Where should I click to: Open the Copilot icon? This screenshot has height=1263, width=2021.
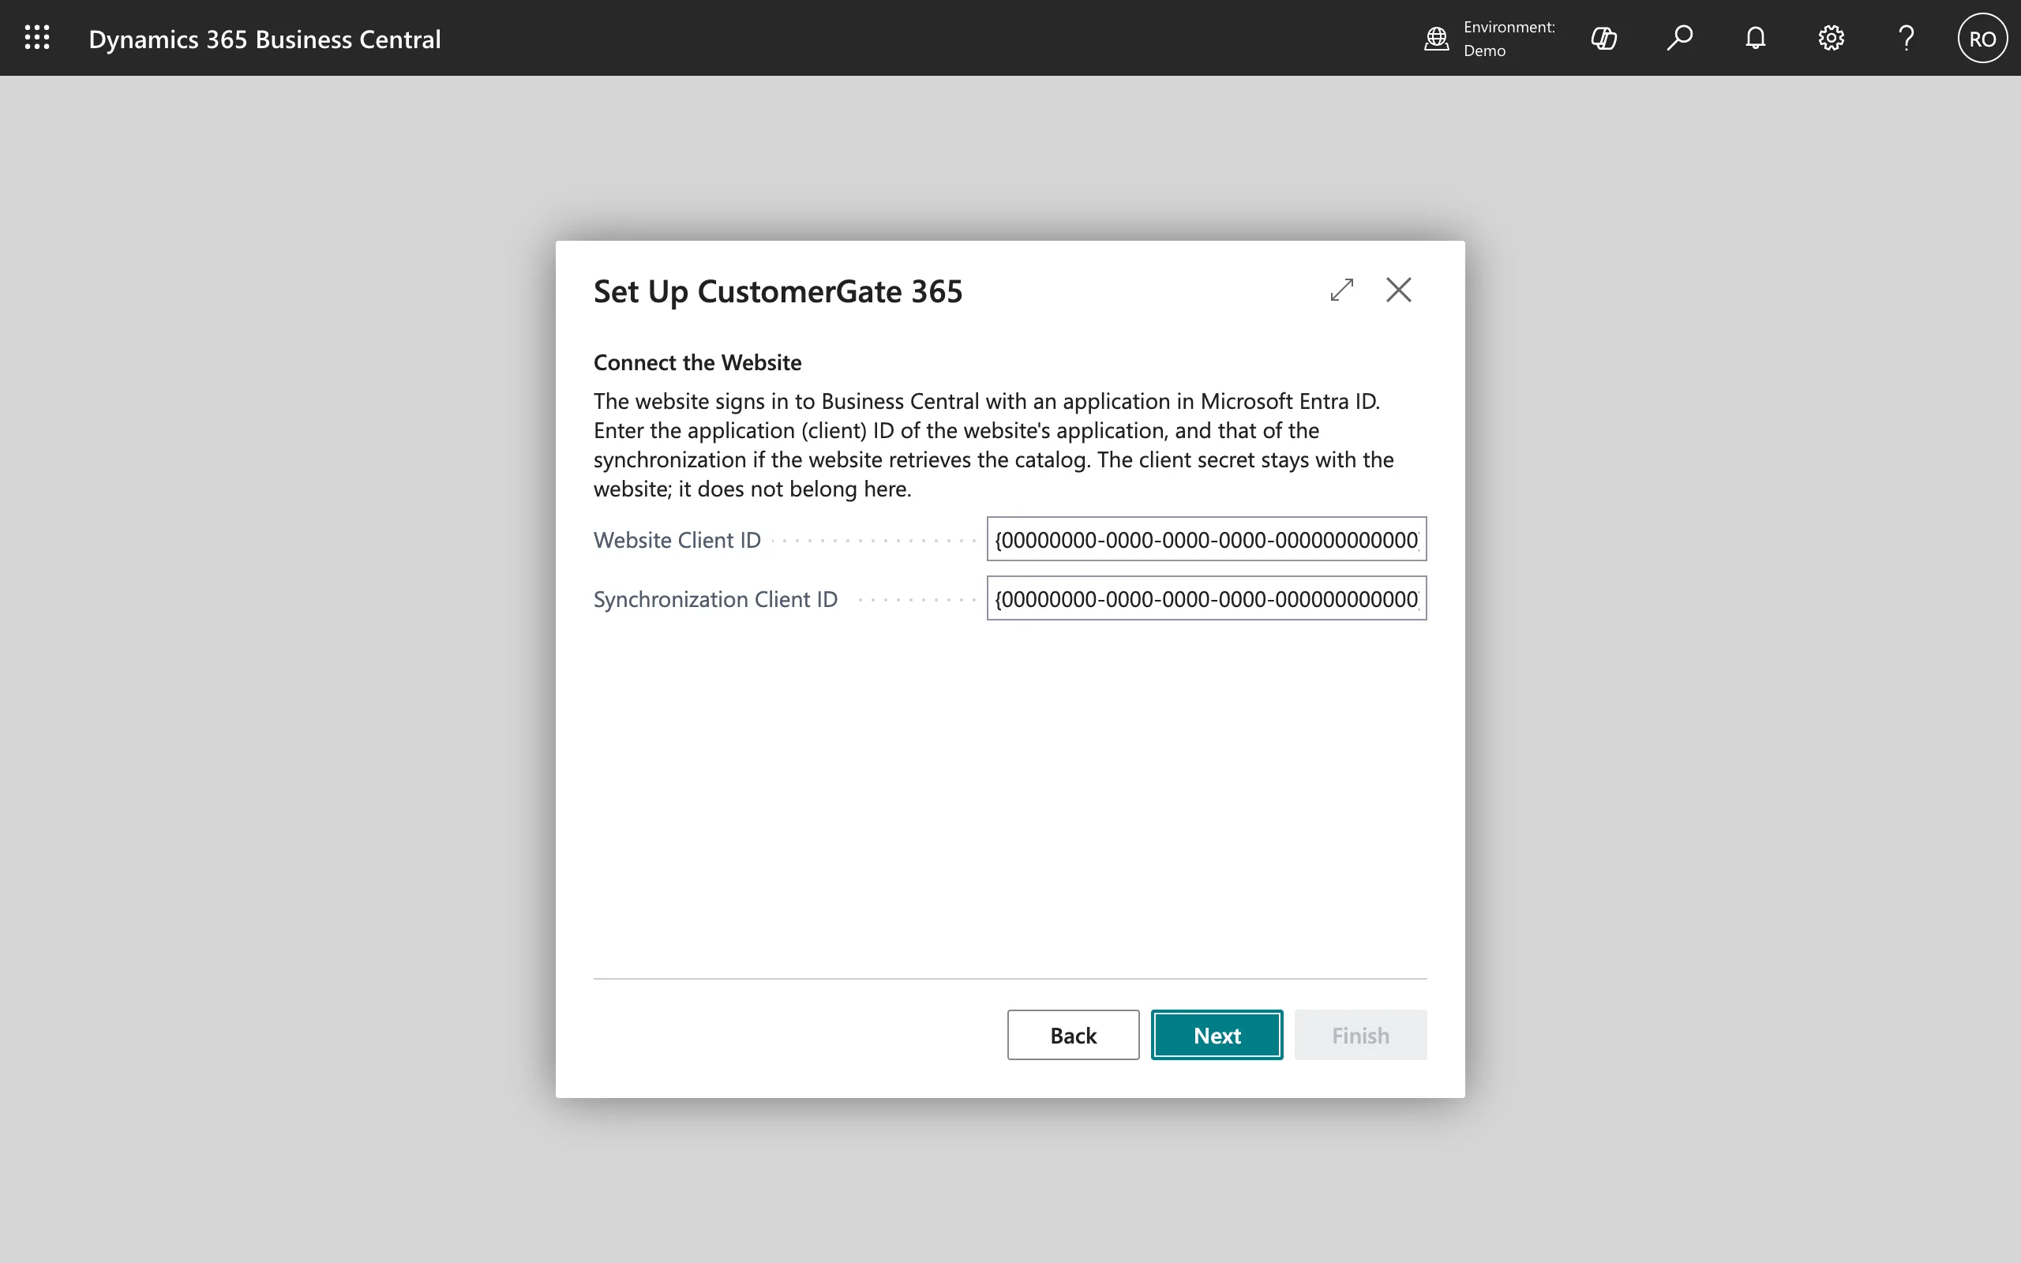click(x=1603, y=39)
